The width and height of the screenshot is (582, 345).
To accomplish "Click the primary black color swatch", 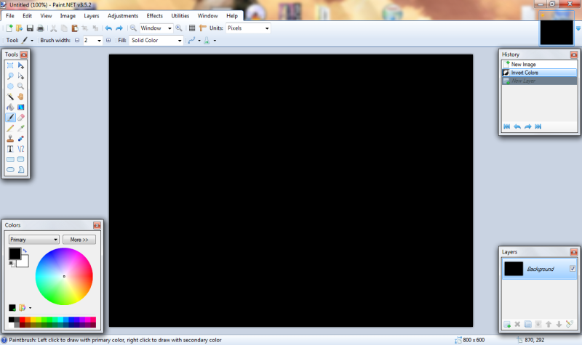I will pos(15,253).
